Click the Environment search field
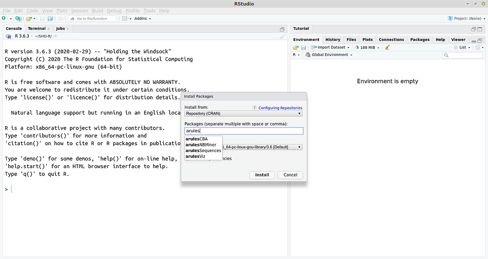This screenshot has width=488, height=259. click(462, 55)
